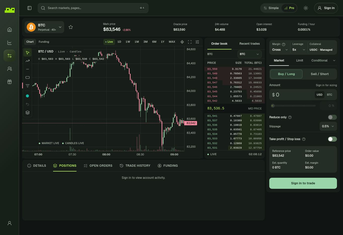Show the Reduce only help icon
The image size is (343, 235).
(290, 117)
